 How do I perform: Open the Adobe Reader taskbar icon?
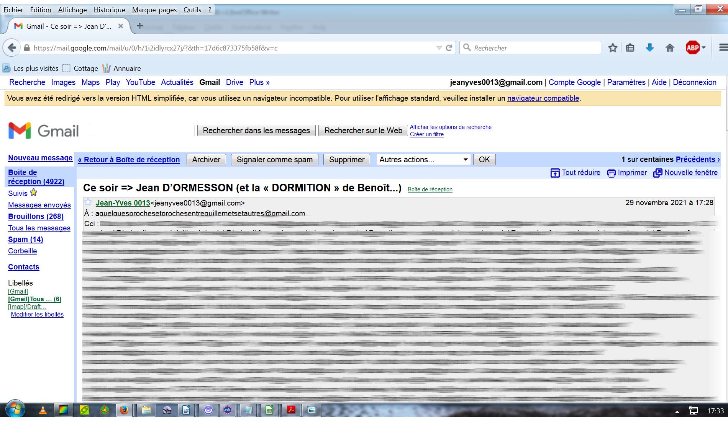click(291, 410)
